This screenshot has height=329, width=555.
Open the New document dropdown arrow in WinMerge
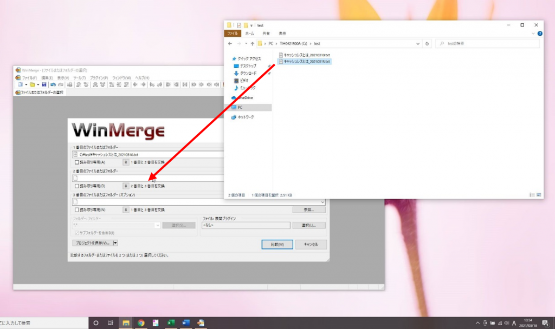26,85
